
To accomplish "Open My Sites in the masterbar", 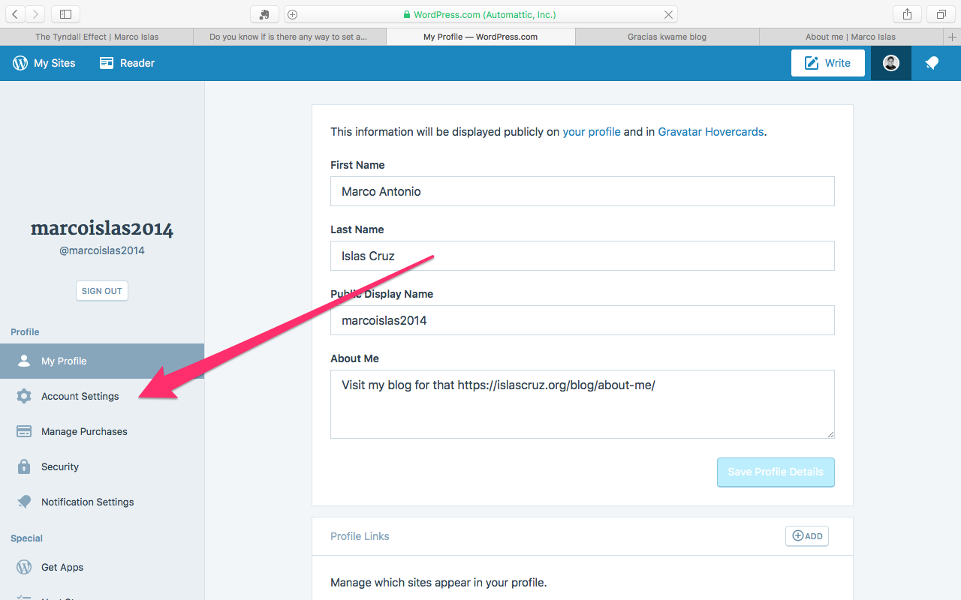I will click(44, 63).
